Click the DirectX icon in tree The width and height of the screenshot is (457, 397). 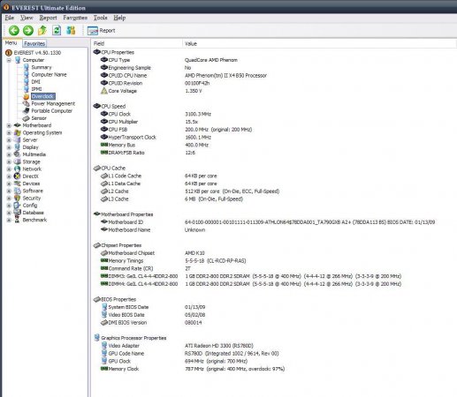pos(18,176)
